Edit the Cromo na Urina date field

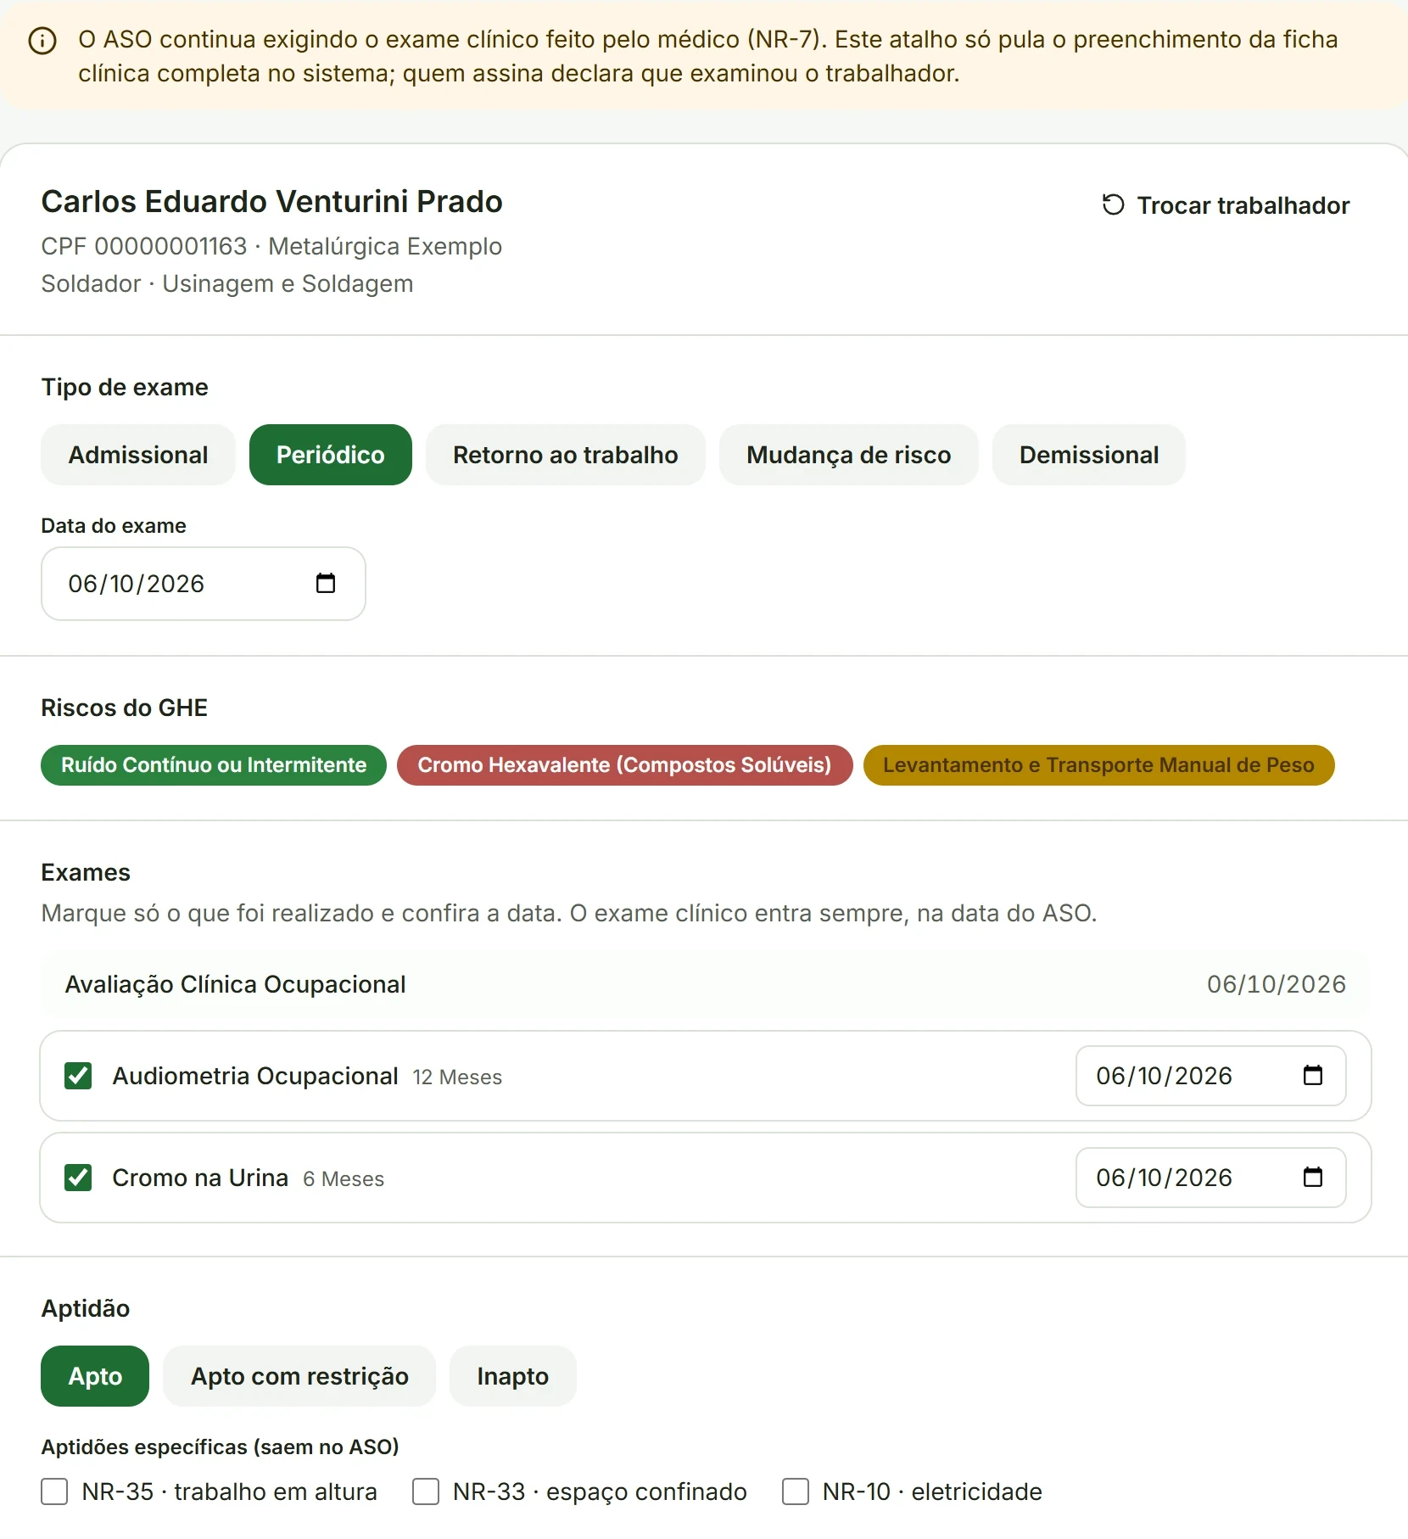tap(1211, 1178)
